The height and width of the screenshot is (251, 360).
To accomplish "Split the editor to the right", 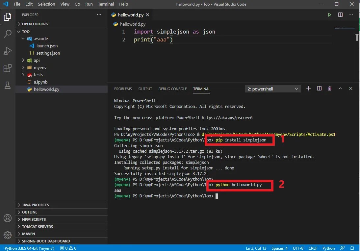I will 340,15.
